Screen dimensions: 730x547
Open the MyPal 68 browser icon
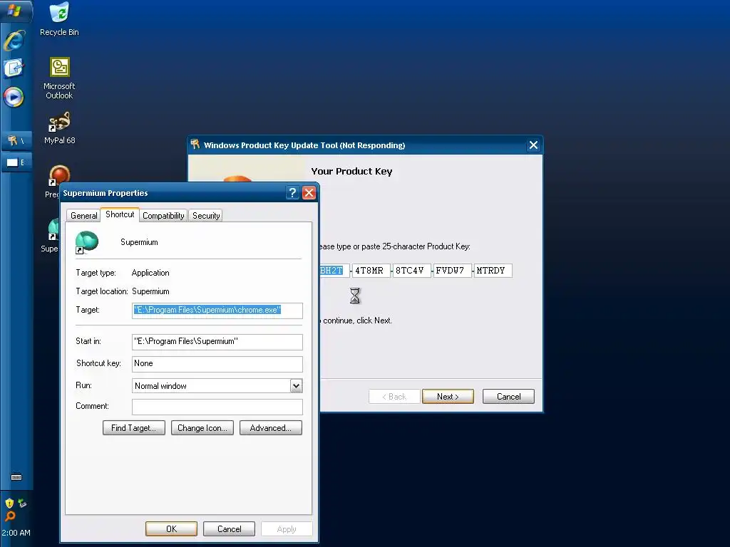60,128
